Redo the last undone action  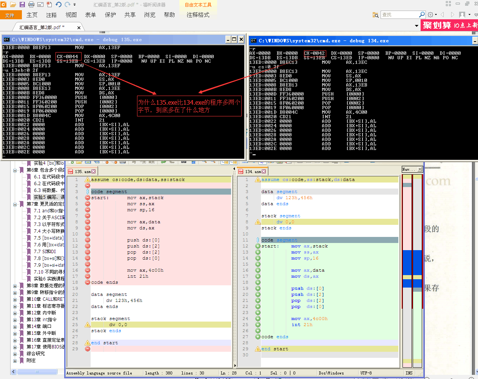(x=68, y=5)
